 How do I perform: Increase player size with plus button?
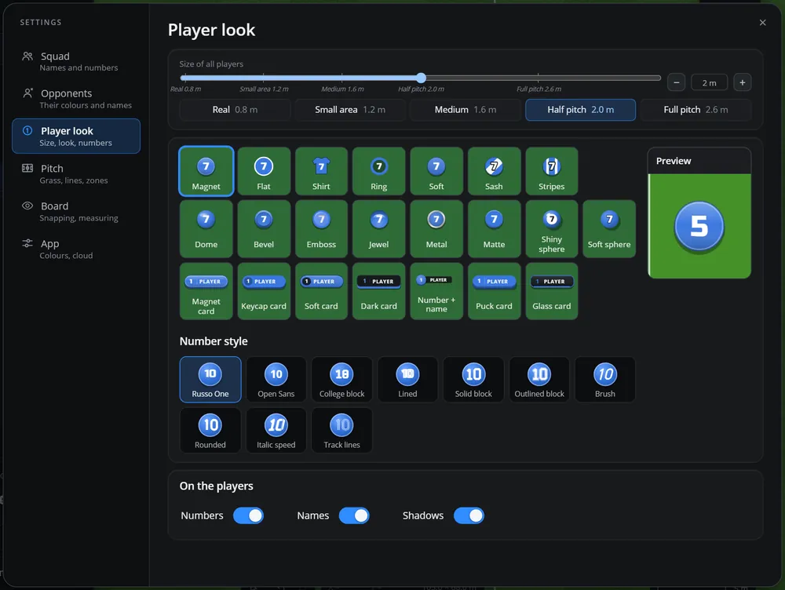click(742, 82)
